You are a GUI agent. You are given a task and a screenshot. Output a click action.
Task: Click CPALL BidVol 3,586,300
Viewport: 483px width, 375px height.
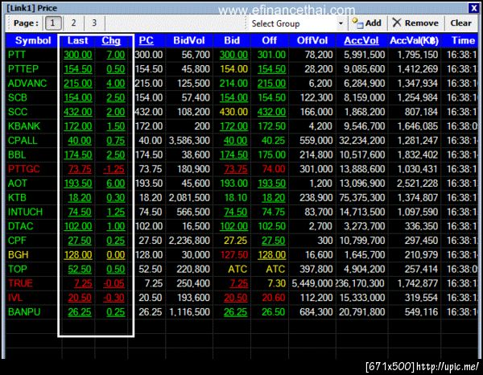click(189, 140)
